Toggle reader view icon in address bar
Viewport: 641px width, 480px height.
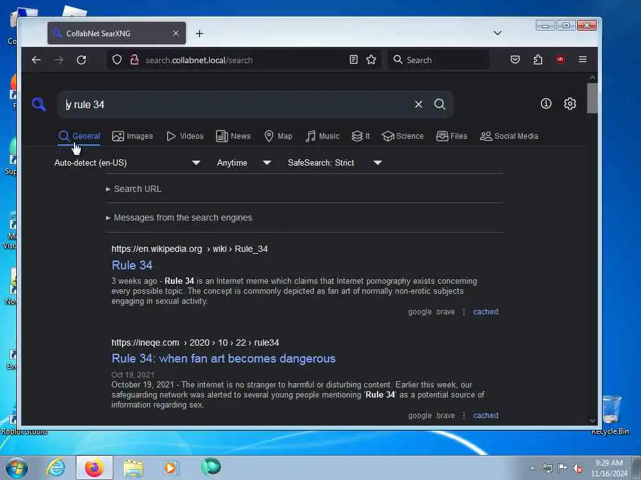pyautogui.click(x=354, y=59)
